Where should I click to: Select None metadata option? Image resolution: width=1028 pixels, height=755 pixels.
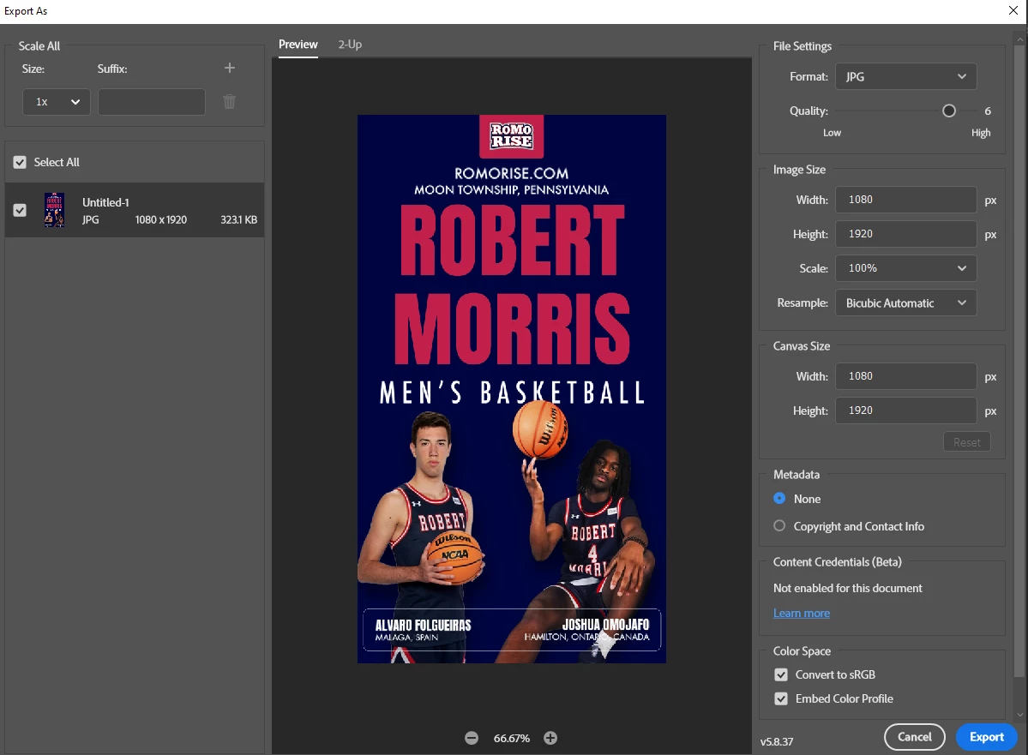779,498
